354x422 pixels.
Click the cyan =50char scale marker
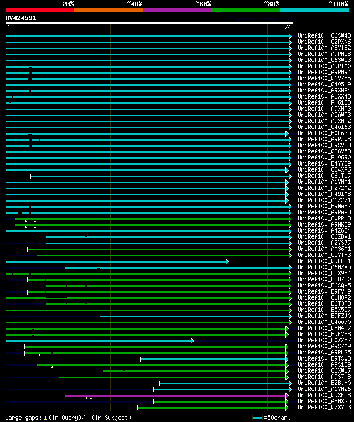pyautogui.click(x=258, y=418)
